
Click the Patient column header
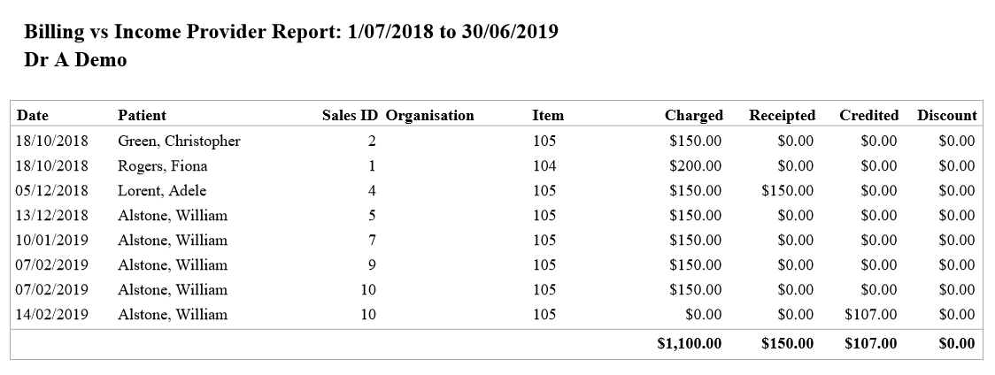(x=142, y=115)
